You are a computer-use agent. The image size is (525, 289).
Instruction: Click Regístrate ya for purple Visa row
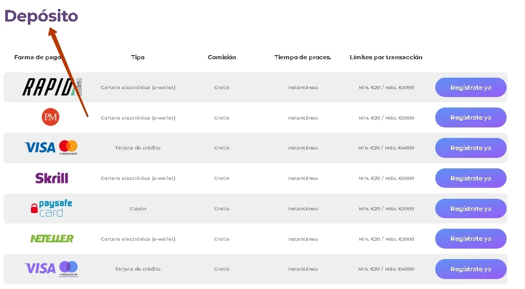pos(471,269)
